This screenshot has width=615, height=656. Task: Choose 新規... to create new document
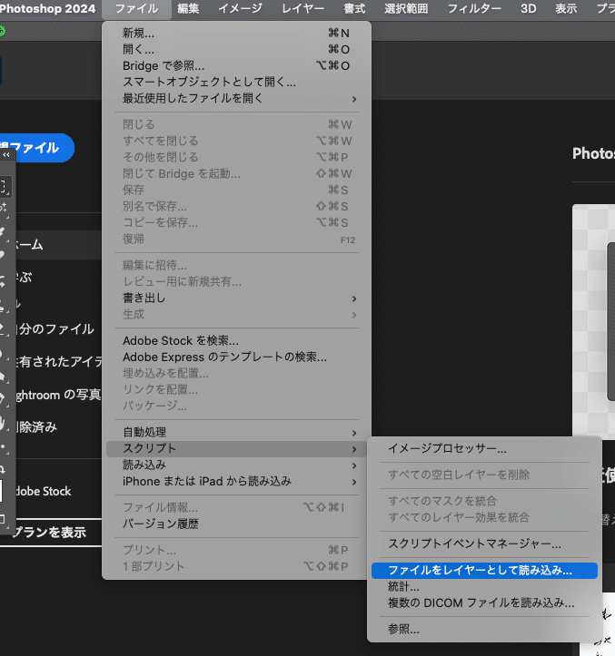(236, 33)
